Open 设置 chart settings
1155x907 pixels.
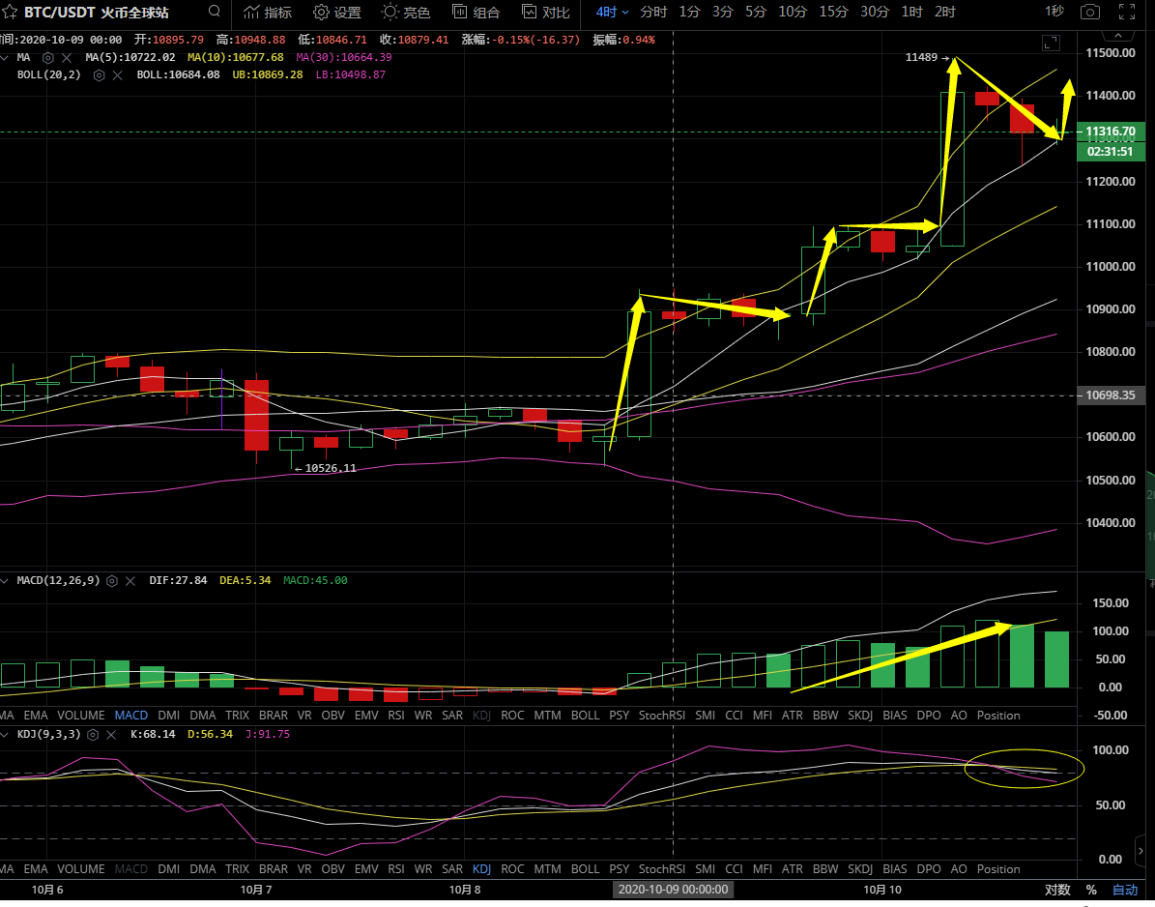(336, 13)
